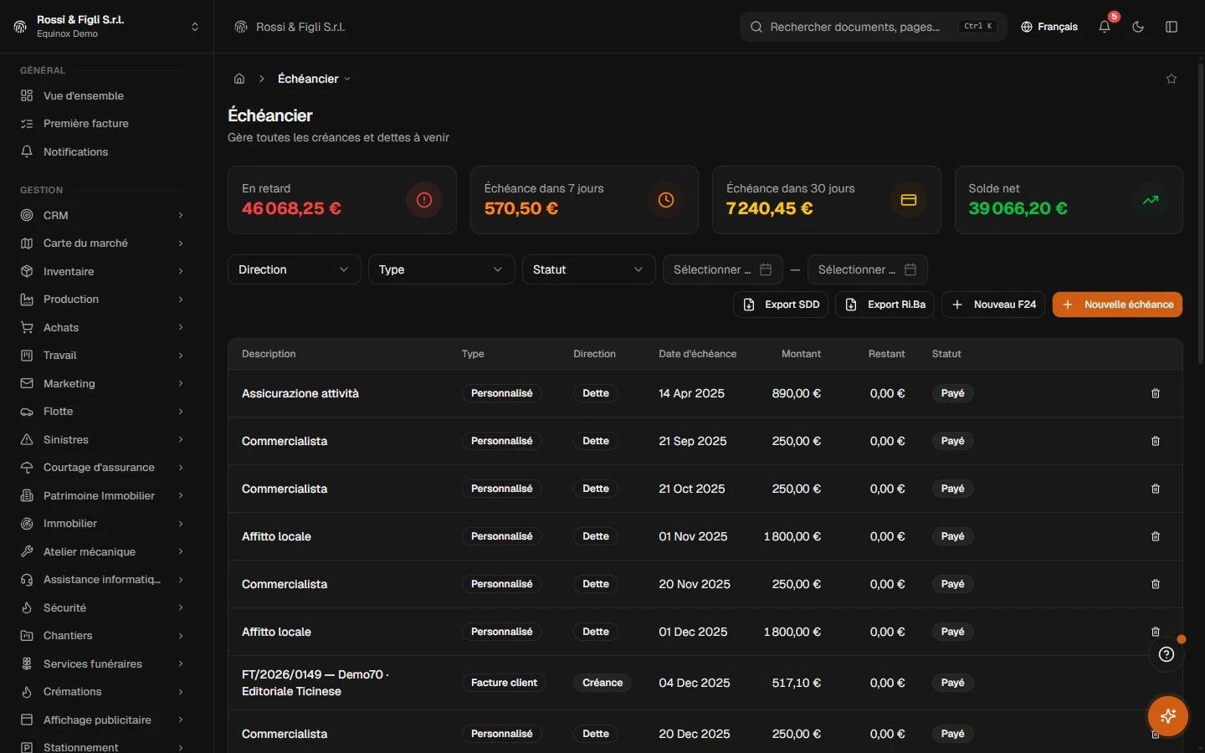Viewport: 1205px width, 753px height.
Task: Click the Facture client type badge
Action: 504,683
